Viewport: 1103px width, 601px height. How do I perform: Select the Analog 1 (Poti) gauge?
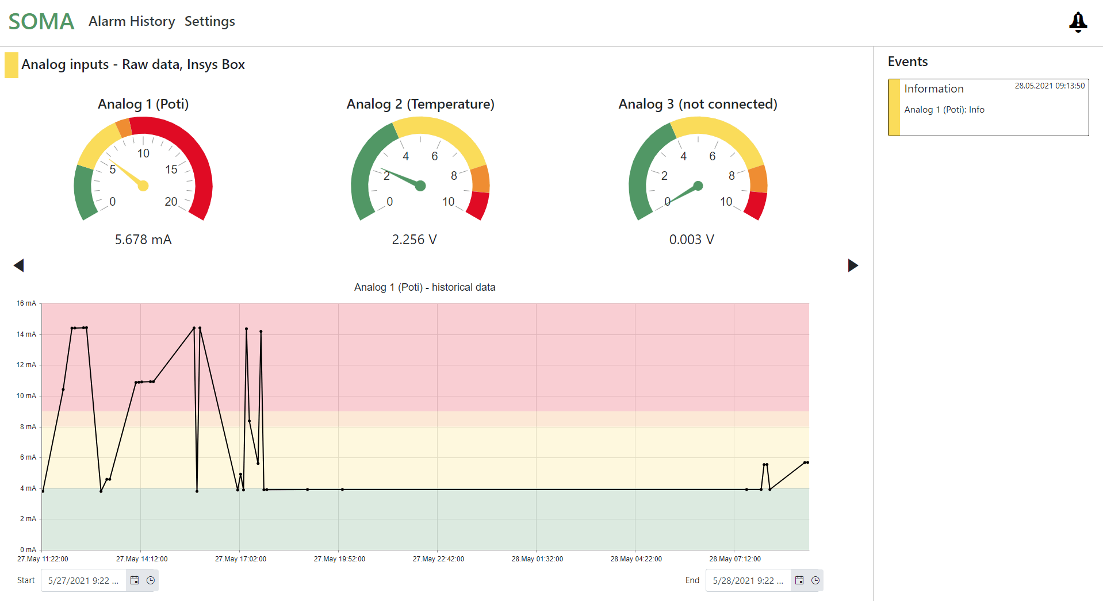click(143, 169)
